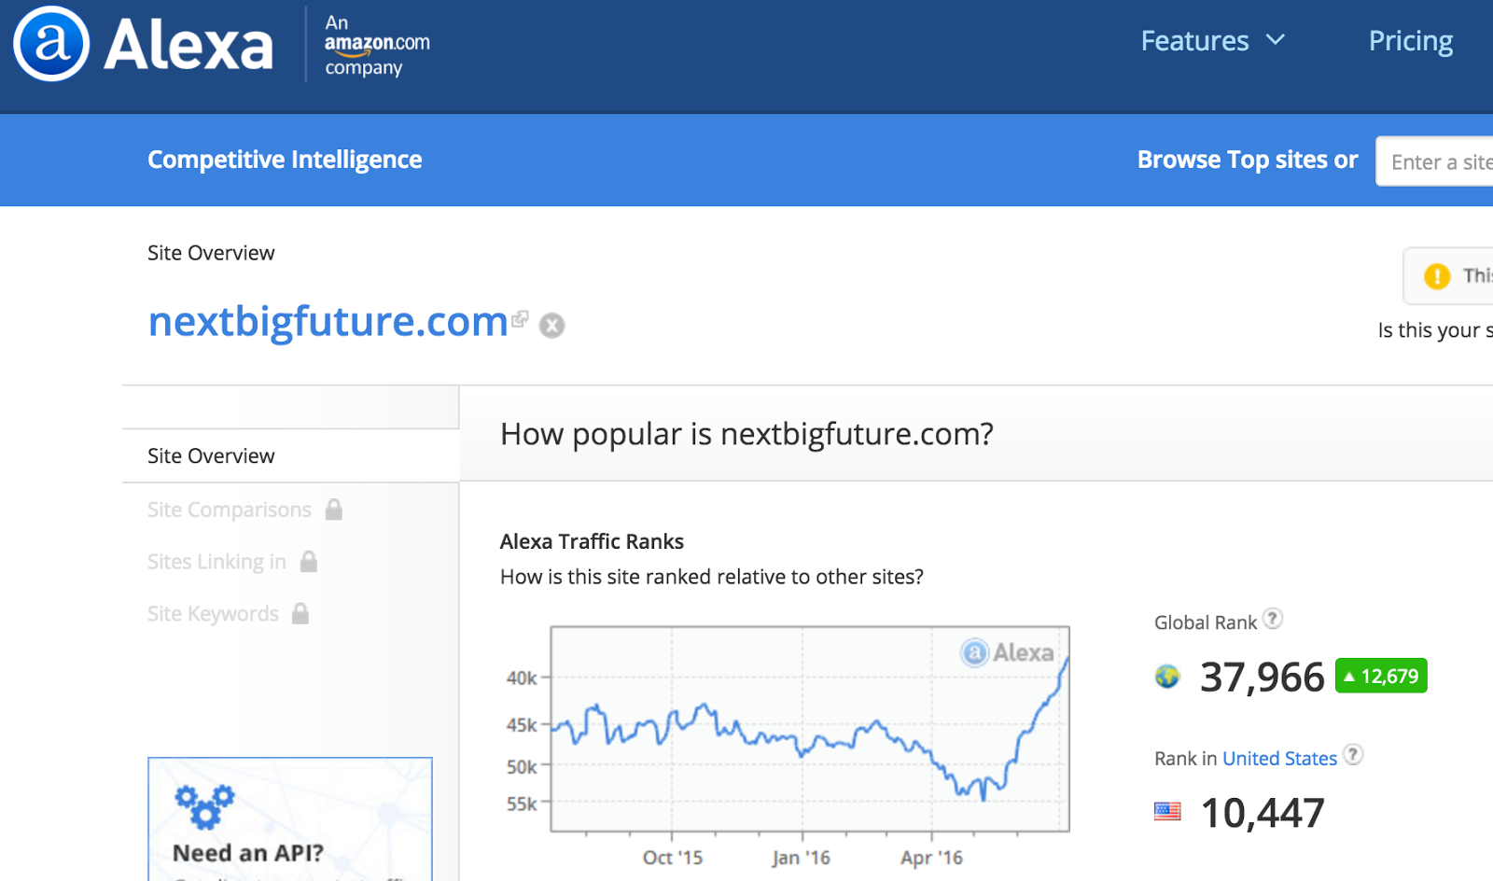Screen dimensions: 1493x881
Task: Click the nextbigfuture.com site link
Action: tap(328, 322)
